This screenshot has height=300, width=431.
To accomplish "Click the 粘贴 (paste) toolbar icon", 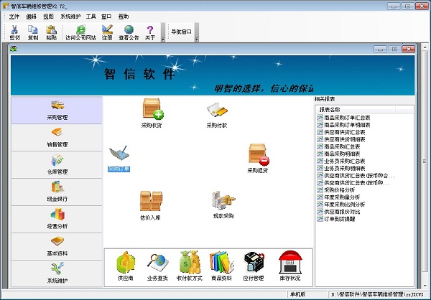I will click(x=51, y=32).
